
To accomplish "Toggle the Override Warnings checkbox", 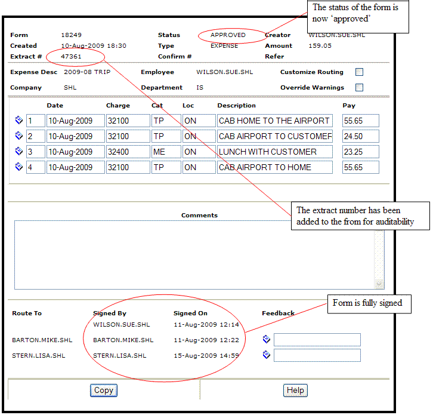I will pyautogui.click(x=359, y=87).
